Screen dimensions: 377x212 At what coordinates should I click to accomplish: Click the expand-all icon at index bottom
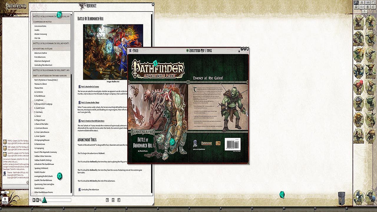(34, 200)
